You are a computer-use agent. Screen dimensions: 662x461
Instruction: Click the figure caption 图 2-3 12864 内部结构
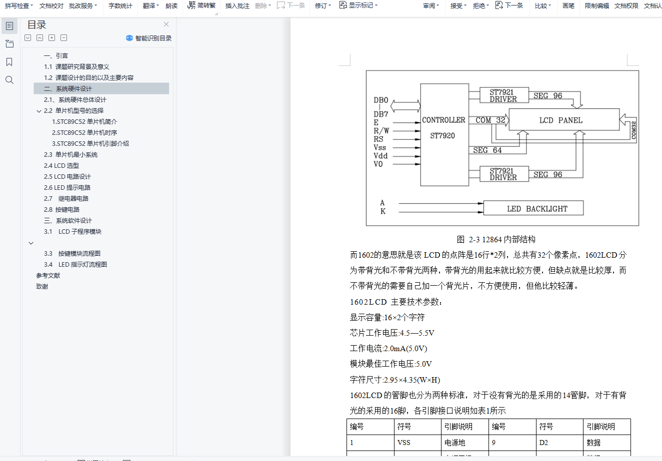coord(496,239)
